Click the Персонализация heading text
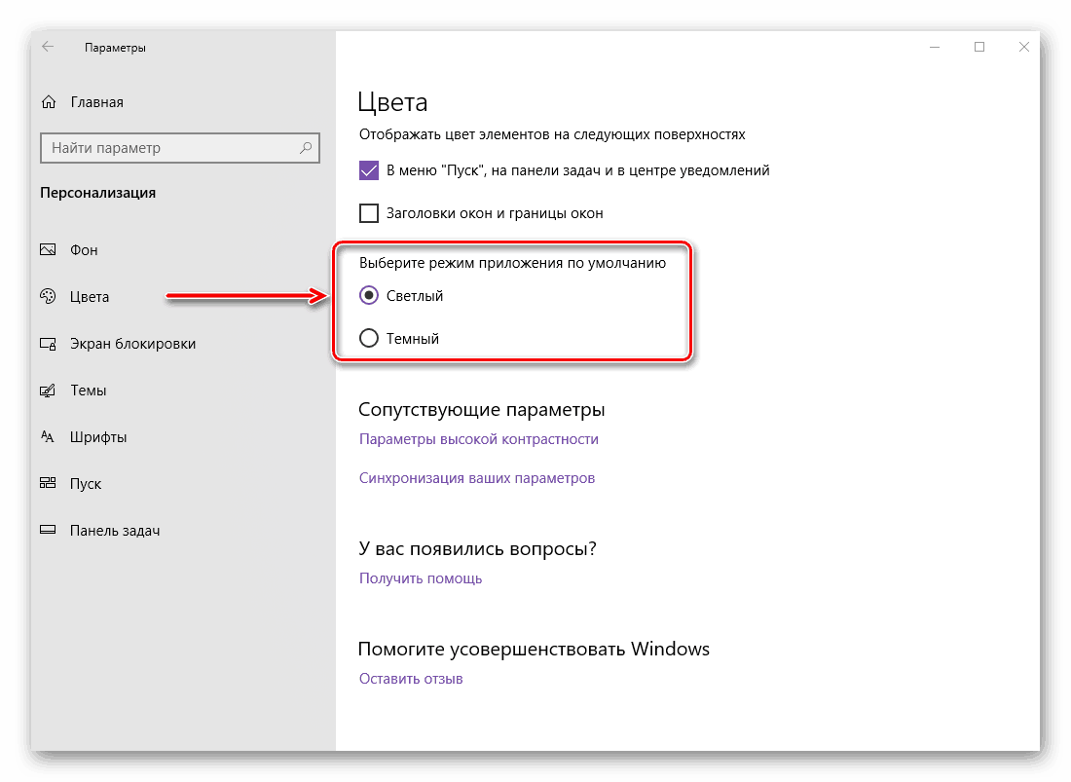Viewport: 1071px width, 782px height. point(97,193)
